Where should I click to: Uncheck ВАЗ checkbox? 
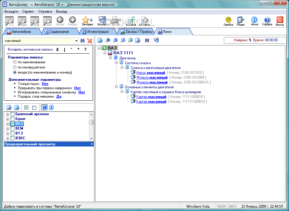pyautogui.click(x=13, y=124)
